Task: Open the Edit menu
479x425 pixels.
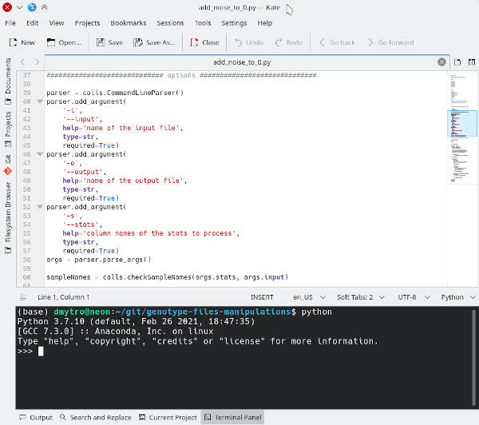Action: pyautogui.click(x=32, y=23)
